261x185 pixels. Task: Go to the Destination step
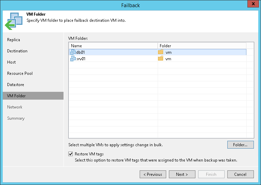tap(17, 51)
